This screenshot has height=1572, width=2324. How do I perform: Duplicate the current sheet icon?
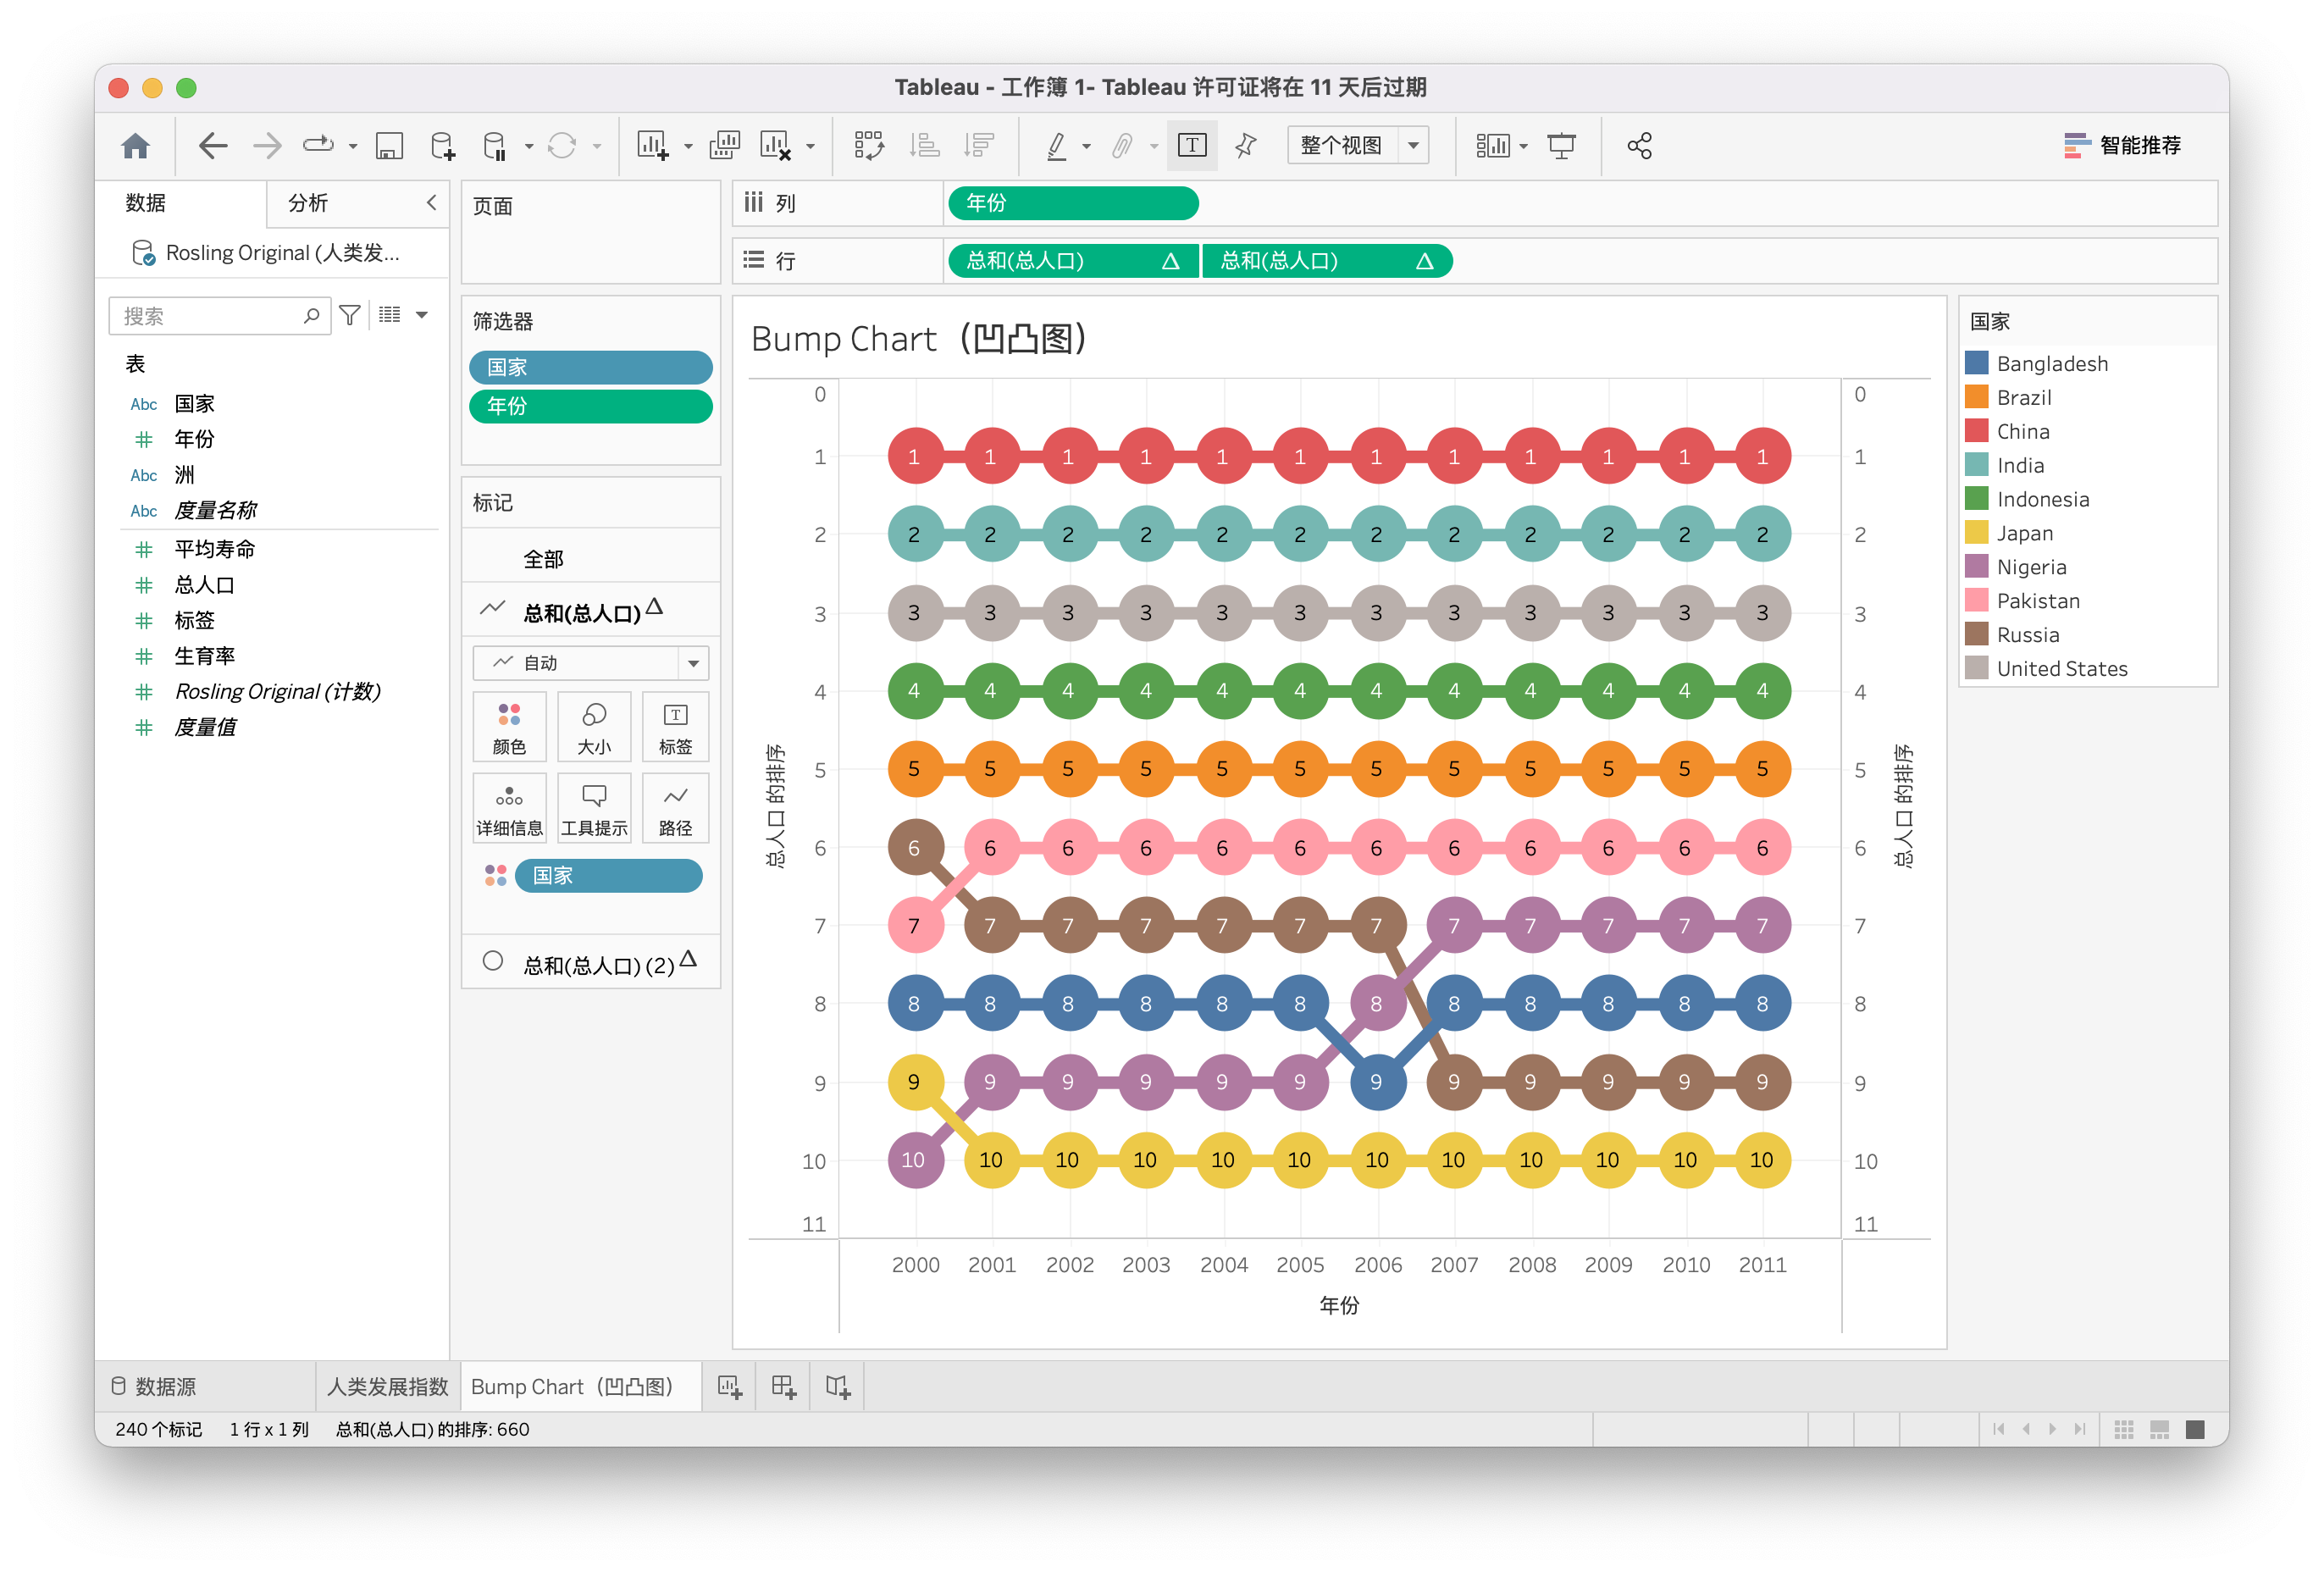point(724,146)
